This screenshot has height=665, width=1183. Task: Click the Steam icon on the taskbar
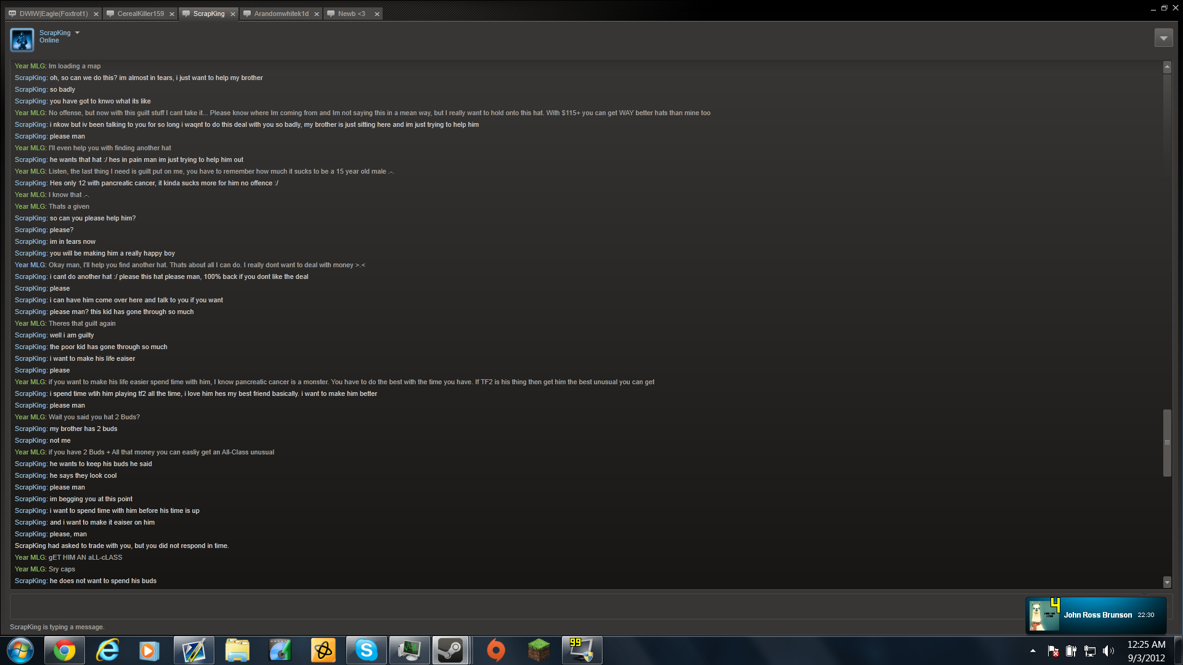pos(450,650)
